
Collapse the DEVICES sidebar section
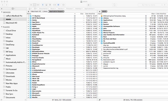point(2,12)
